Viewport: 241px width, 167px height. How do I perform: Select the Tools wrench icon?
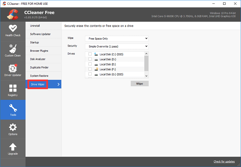(12, 108)
